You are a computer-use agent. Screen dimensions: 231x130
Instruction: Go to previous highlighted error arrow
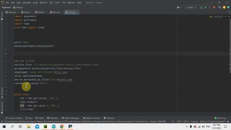tap(226, 17)
